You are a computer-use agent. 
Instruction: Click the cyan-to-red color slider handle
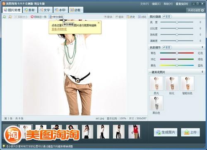[177, 53]
